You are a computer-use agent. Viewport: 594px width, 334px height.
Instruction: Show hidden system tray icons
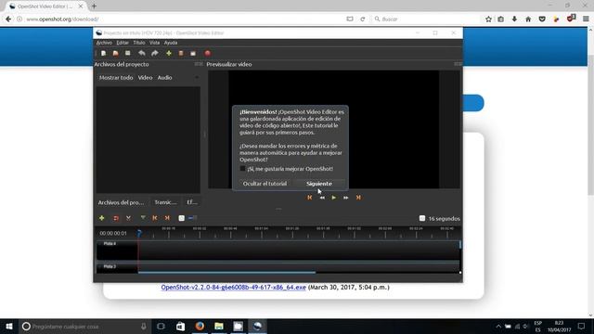coord(498,327)
